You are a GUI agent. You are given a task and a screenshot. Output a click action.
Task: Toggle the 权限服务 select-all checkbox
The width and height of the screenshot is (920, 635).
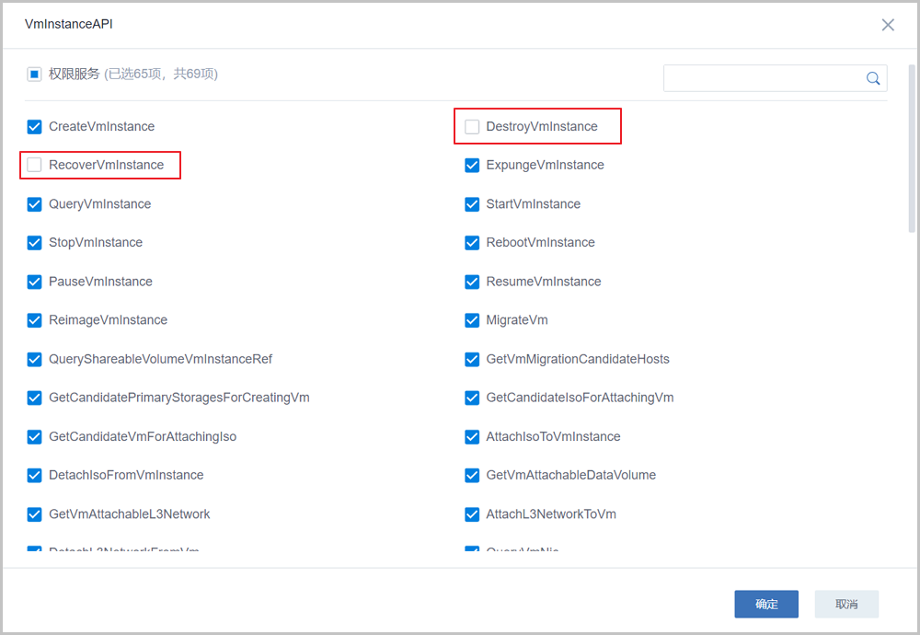34,75
